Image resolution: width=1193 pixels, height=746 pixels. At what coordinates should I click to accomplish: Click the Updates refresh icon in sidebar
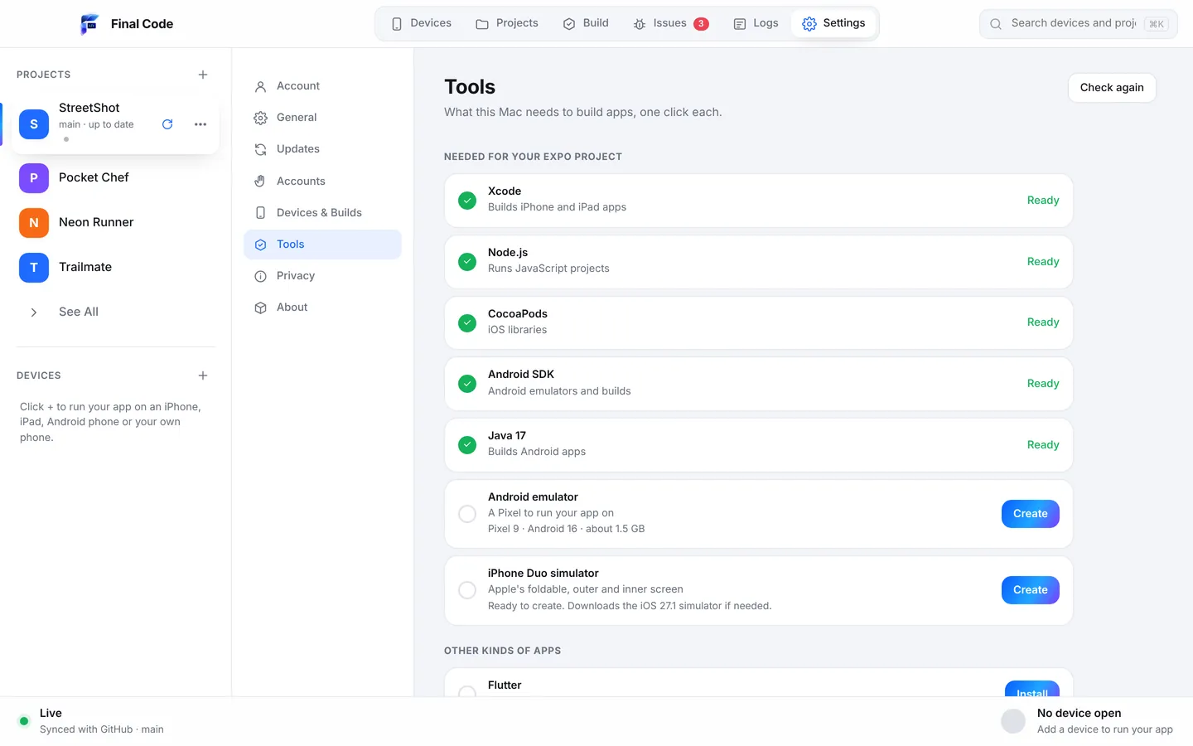pos(260,149)
